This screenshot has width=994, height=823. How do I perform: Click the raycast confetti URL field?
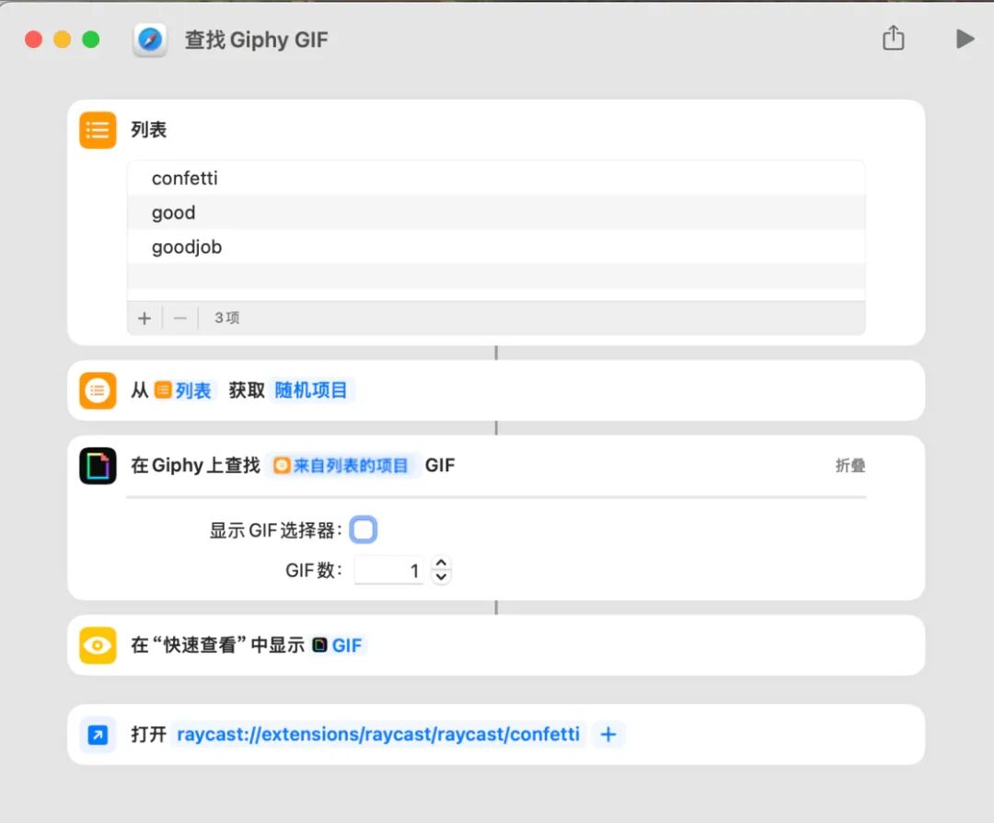(x=378, y=735)
